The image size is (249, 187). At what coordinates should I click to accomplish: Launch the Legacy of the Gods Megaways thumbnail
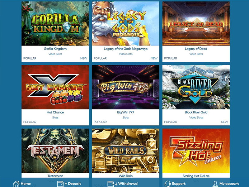pyautogui.click(x=126, y=24)
